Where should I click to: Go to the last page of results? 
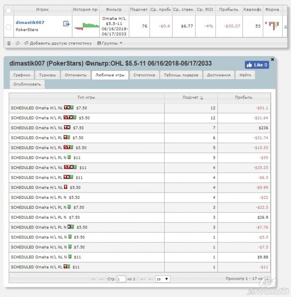(x=151, y=279)
